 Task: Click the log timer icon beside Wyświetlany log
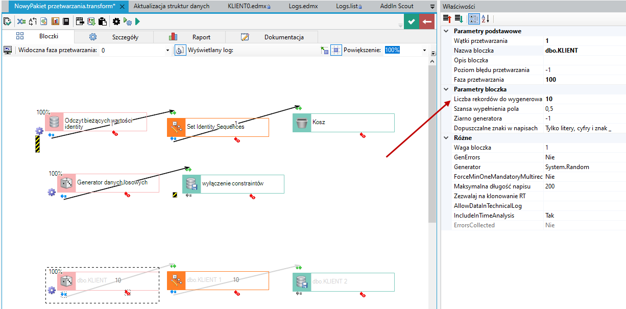tap(180, 51)
